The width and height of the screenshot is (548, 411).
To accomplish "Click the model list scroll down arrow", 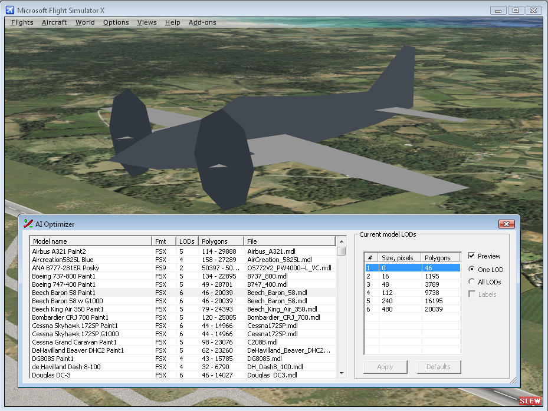I will (342, 373).
